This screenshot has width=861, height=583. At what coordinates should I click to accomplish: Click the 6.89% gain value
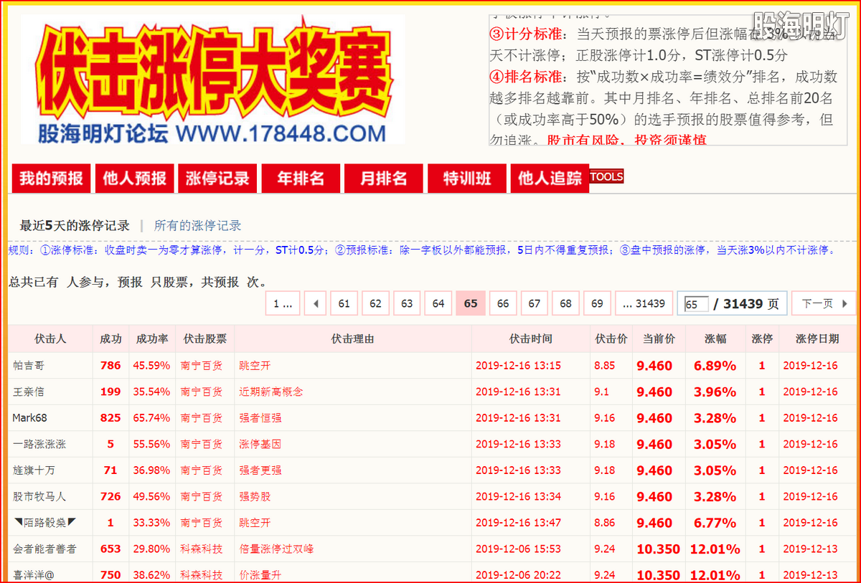click(715, 366)
